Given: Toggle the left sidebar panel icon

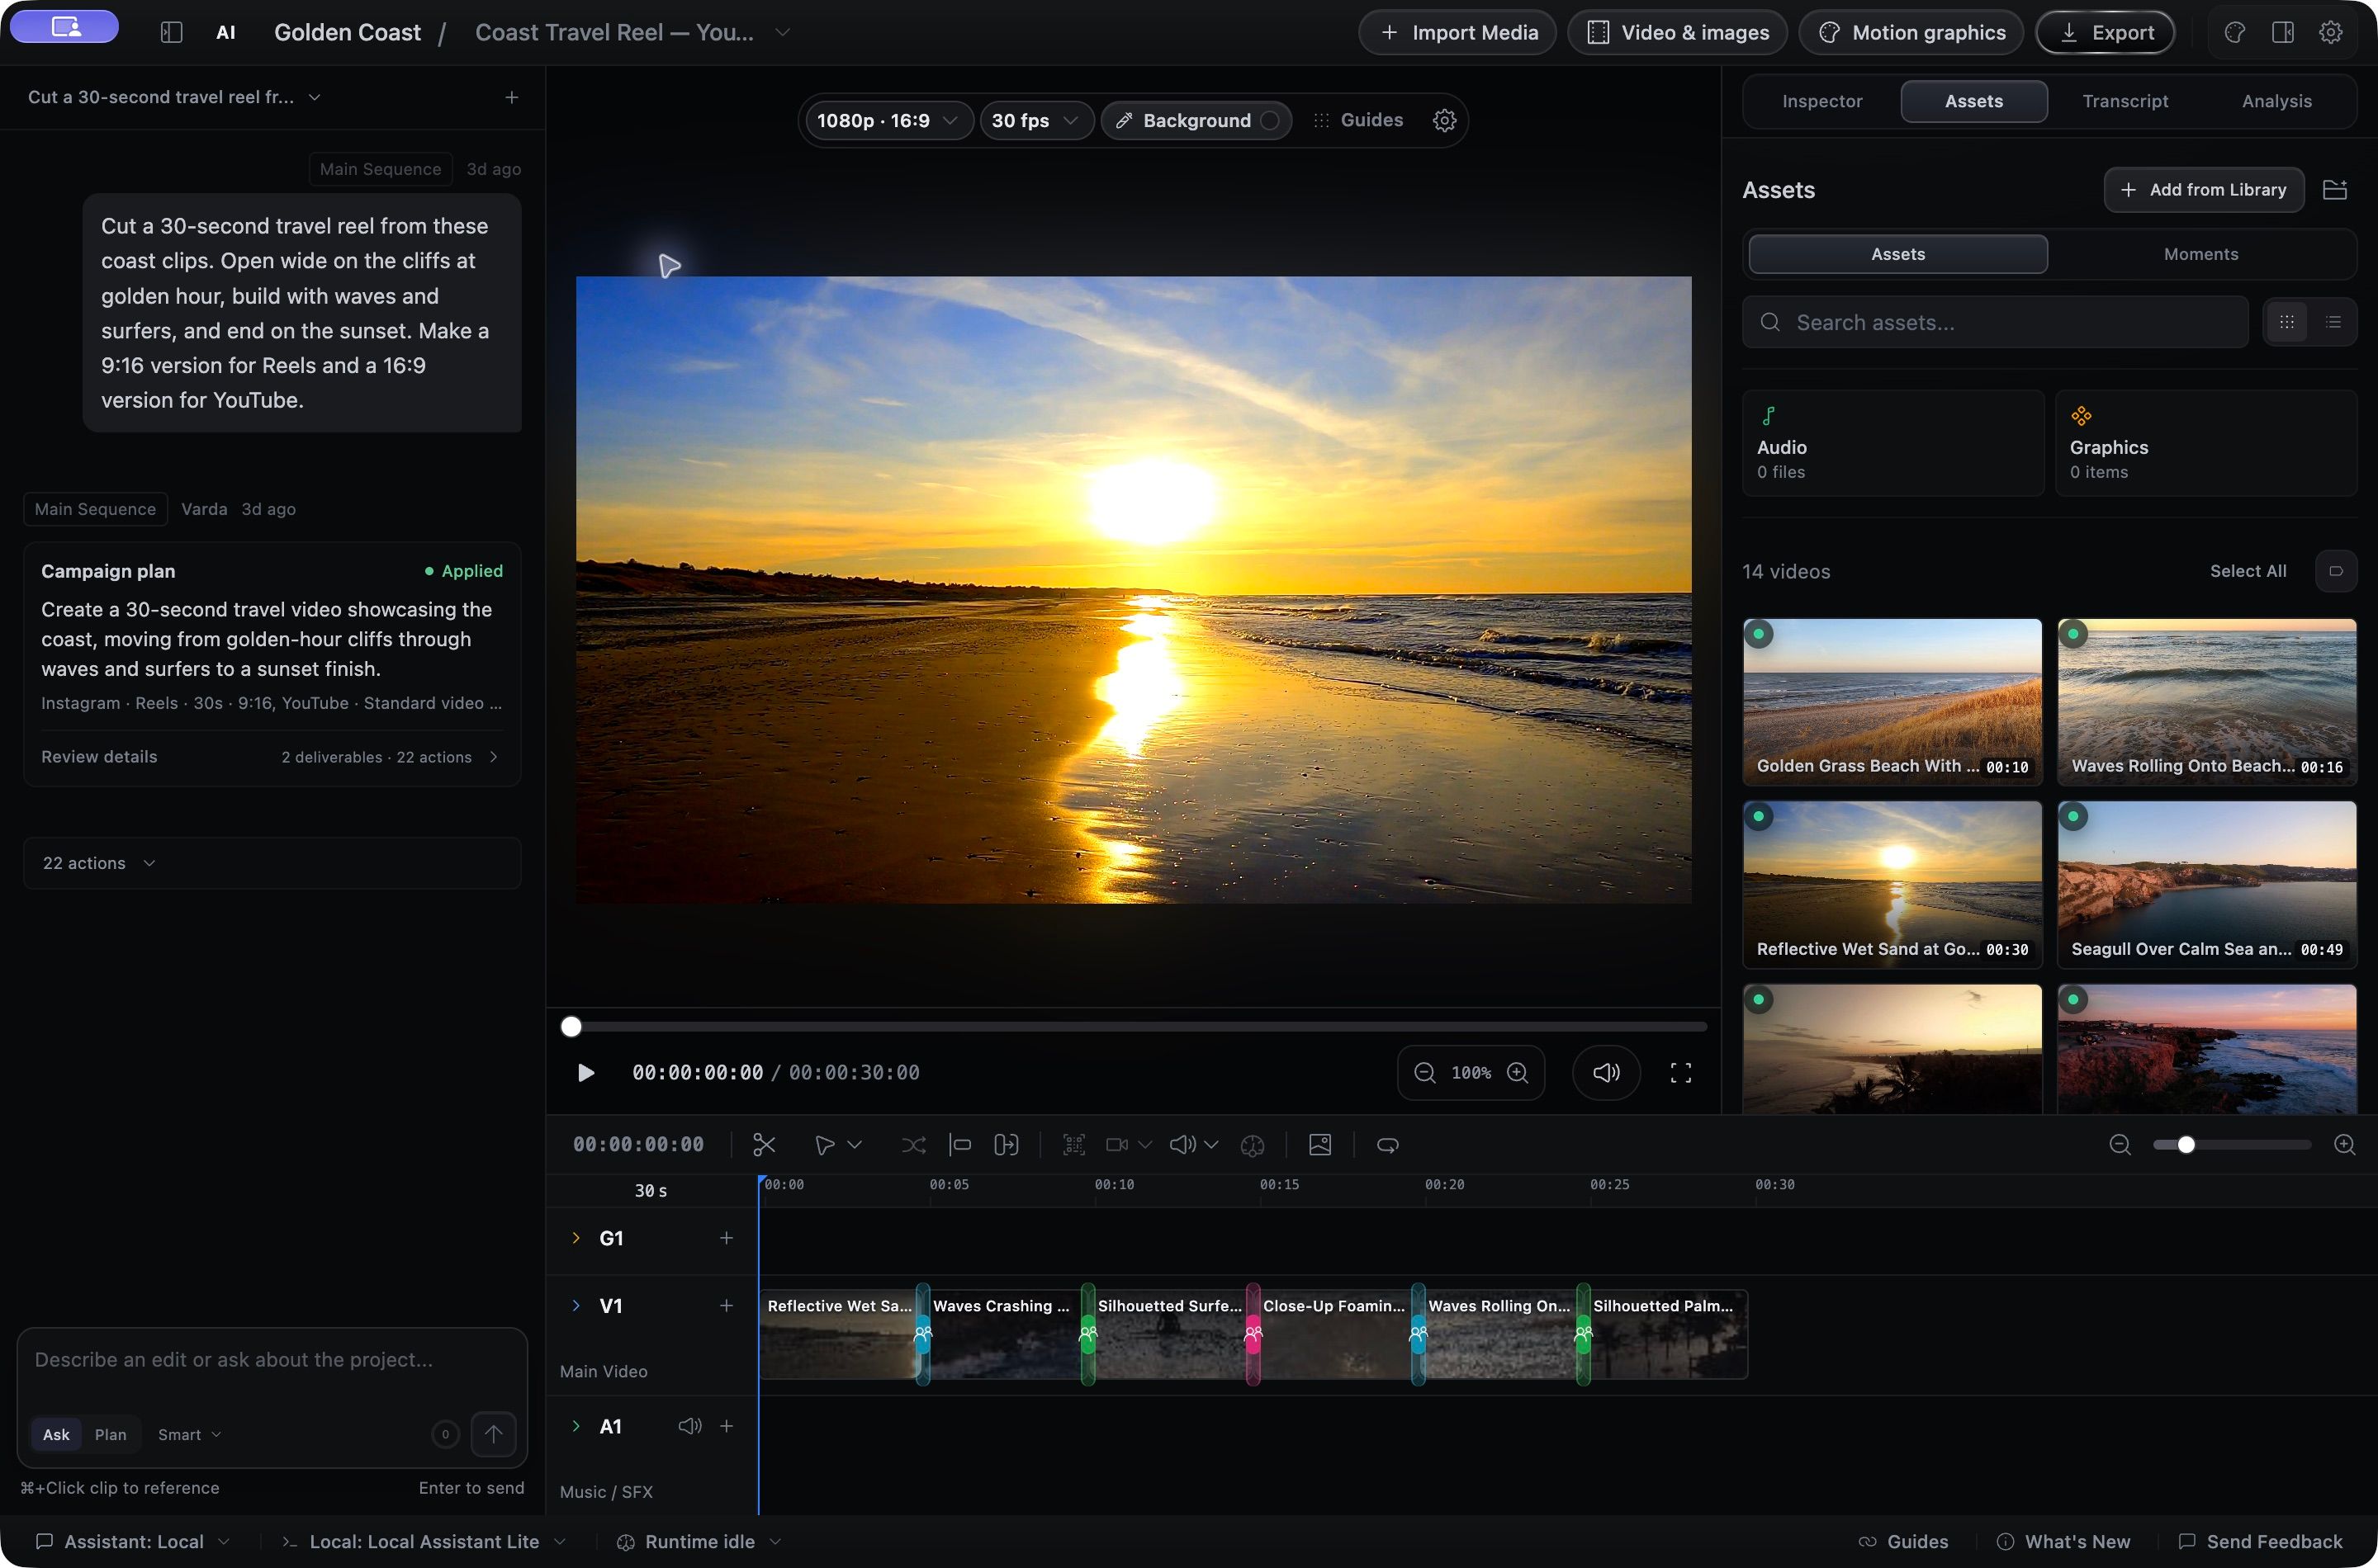Looking at the screenshot, I should tap(172, 32).
